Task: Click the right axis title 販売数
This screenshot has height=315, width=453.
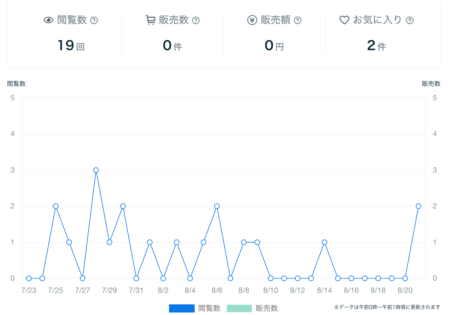Action: [x=431, y=84]
